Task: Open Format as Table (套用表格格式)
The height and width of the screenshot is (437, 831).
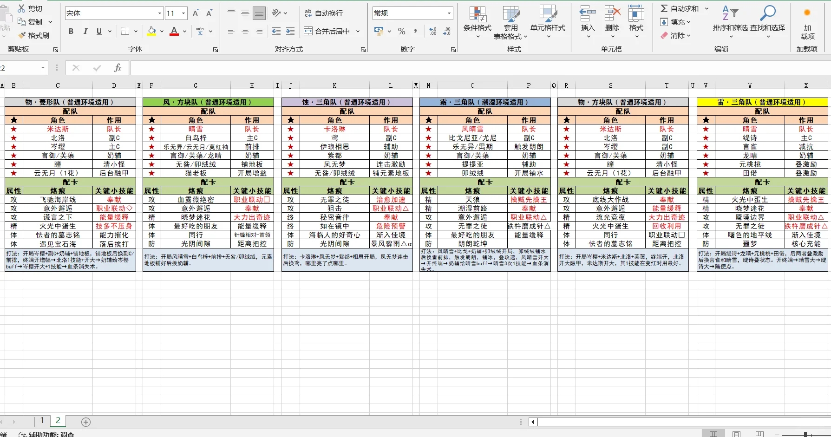Action: point(511,22)
